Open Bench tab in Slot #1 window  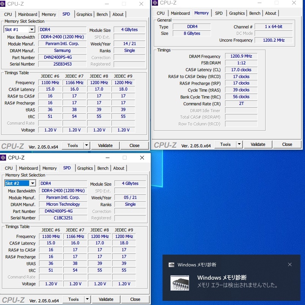coord(102,14)
